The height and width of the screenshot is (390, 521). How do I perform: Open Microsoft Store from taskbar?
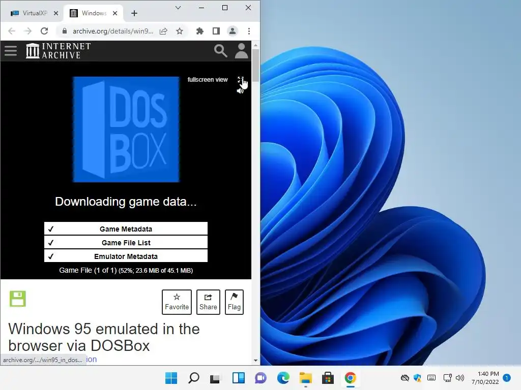(x=328, y=378)
